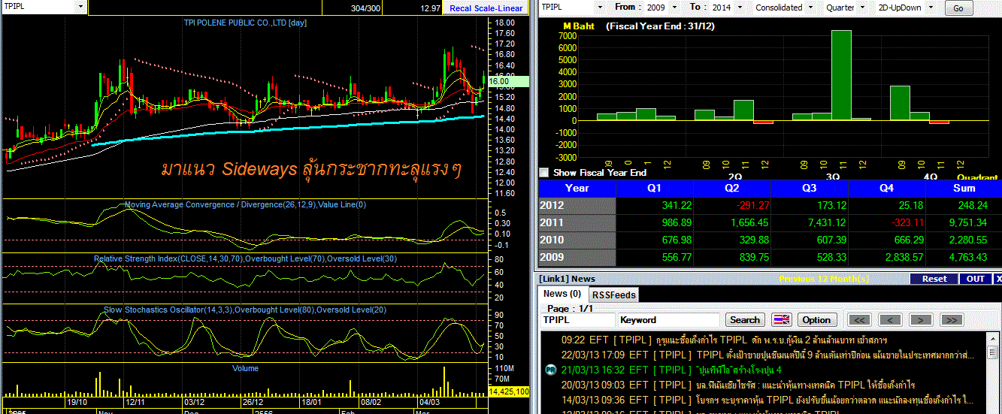
Task: Close the news panel with X
Action: coord(998,279)
